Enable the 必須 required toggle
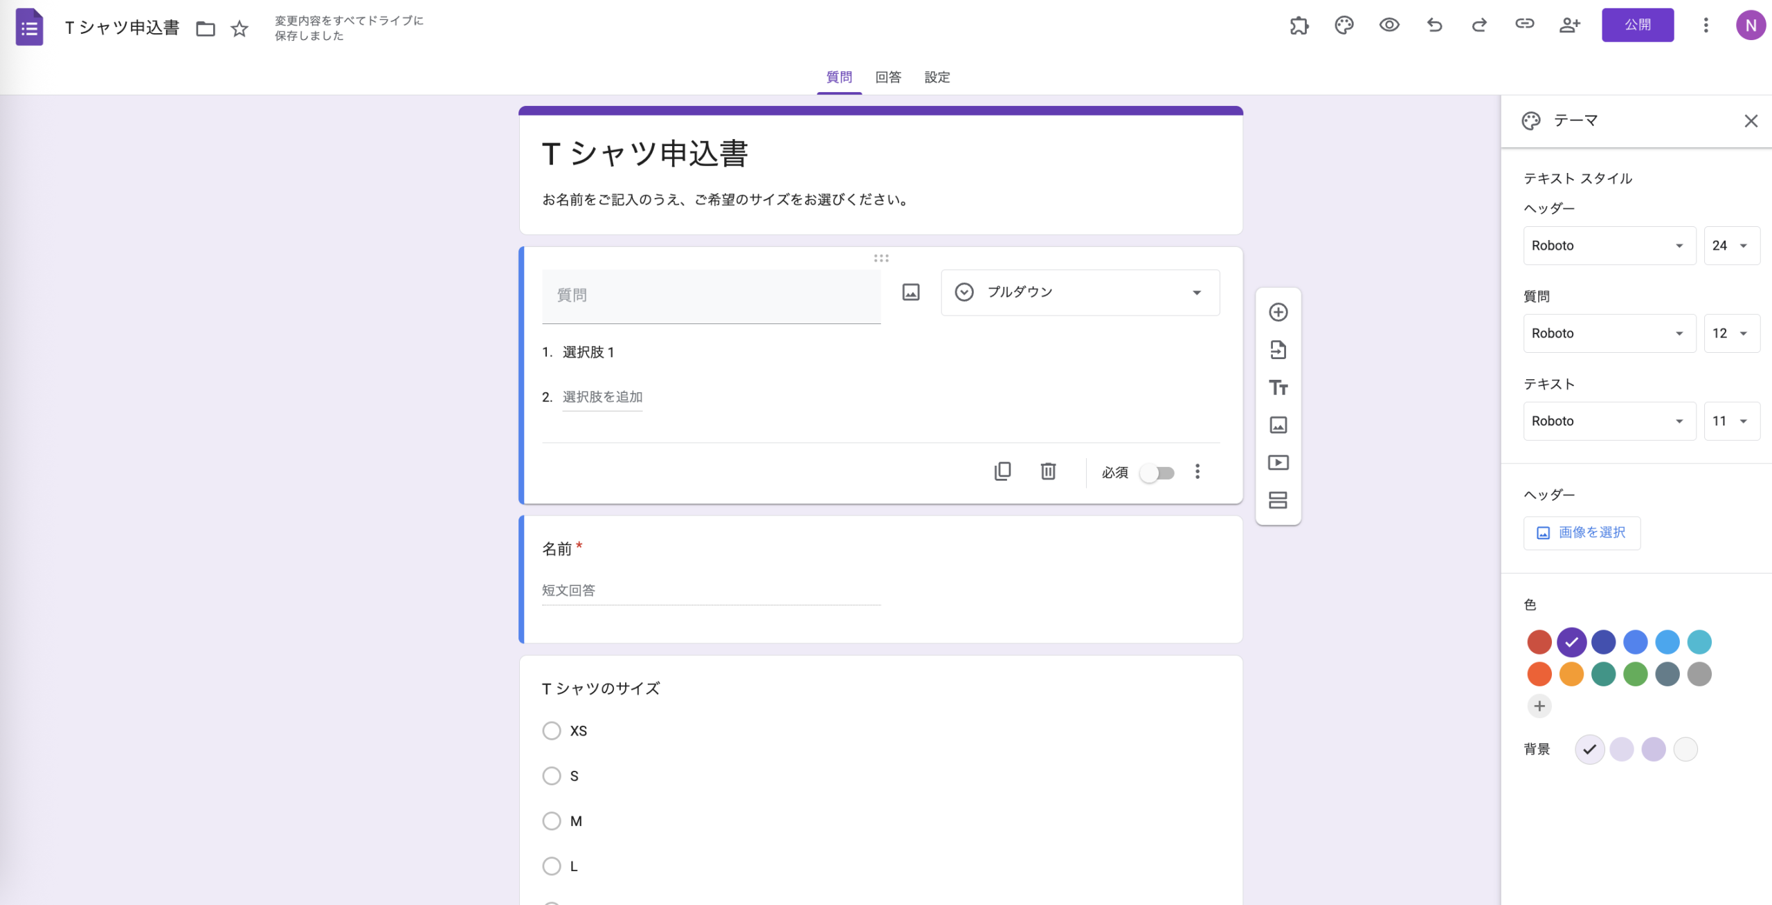This screenshot has width=1772, height=905. click(x=1157, y=473)
